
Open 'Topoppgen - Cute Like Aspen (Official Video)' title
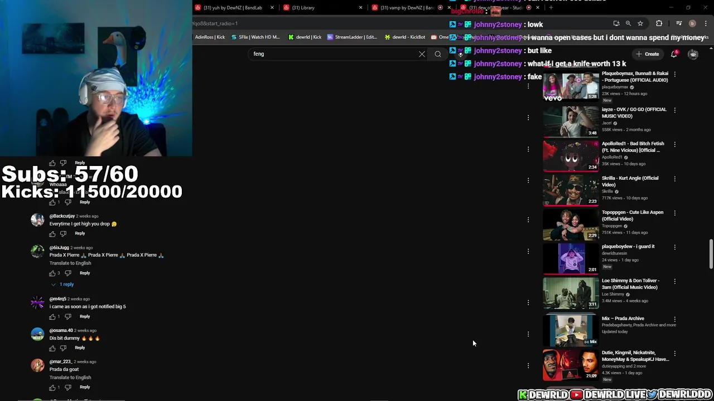pyautogui.click(x=633, y=216)
